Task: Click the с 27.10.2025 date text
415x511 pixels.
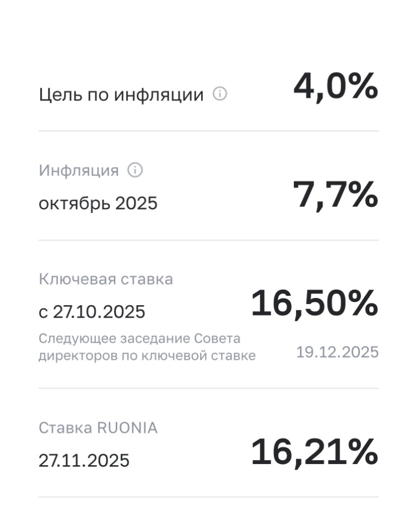Action: tap(91, 312)
